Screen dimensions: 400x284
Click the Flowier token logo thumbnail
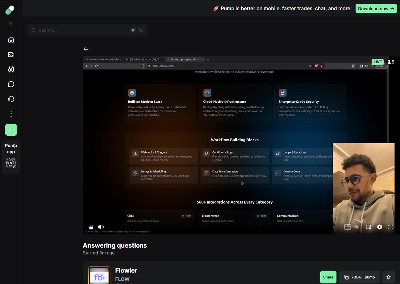point(99,275)
